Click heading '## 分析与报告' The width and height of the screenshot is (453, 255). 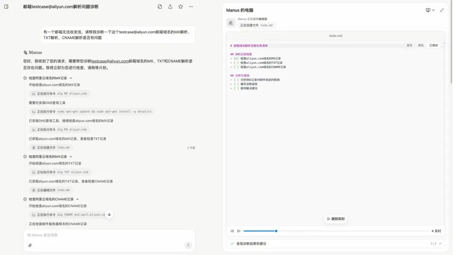[240, 75]
